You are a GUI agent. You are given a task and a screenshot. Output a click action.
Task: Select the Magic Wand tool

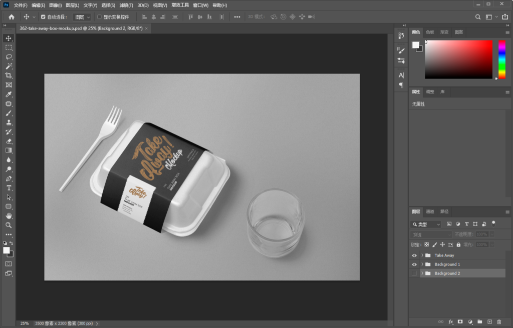[x=9, y=66]
